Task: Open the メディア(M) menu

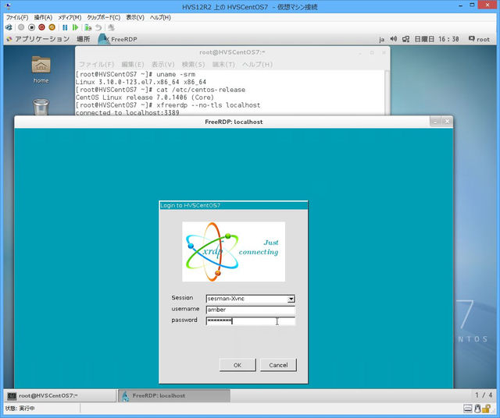Action: coord(70,16)
